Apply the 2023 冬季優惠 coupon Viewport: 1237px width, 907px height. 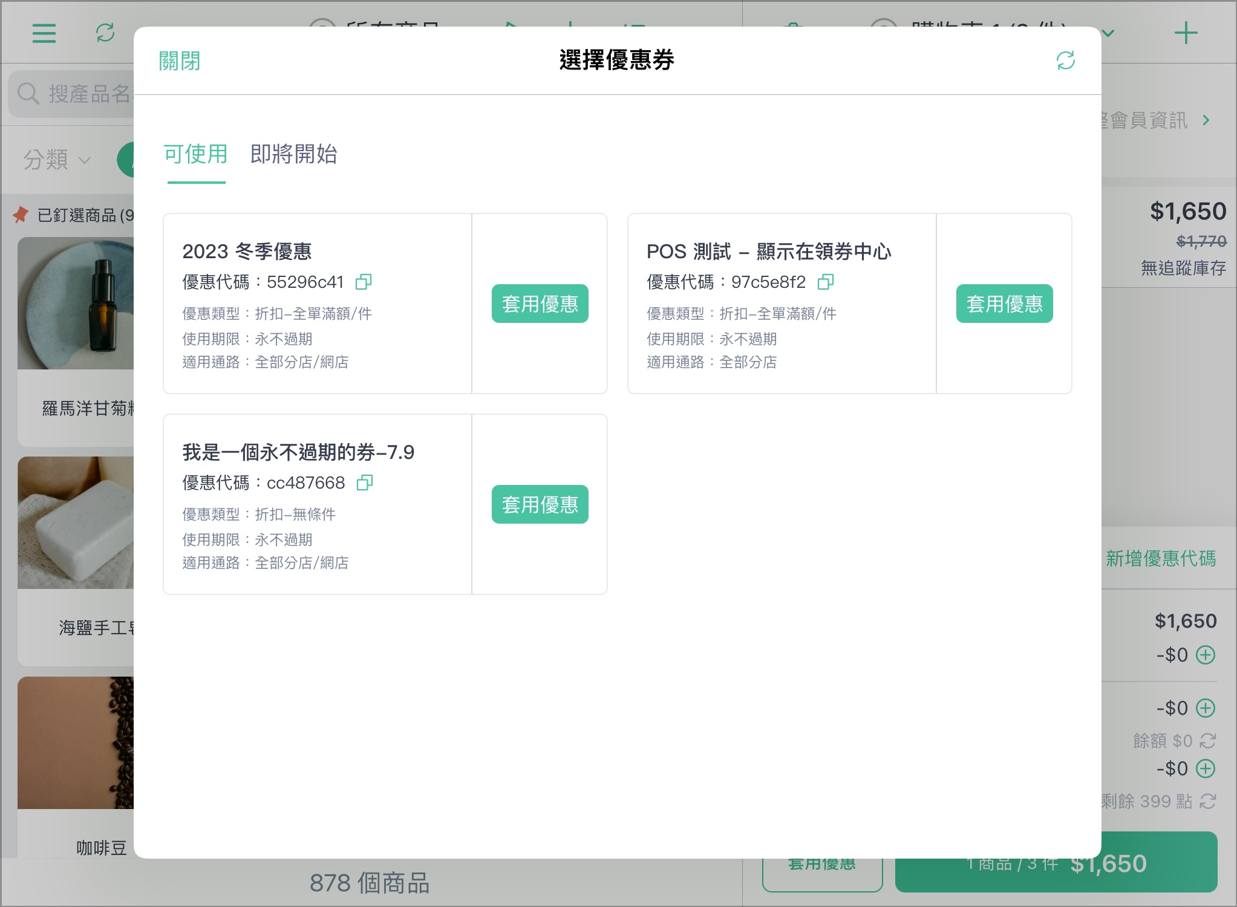[x=540, y=304]
